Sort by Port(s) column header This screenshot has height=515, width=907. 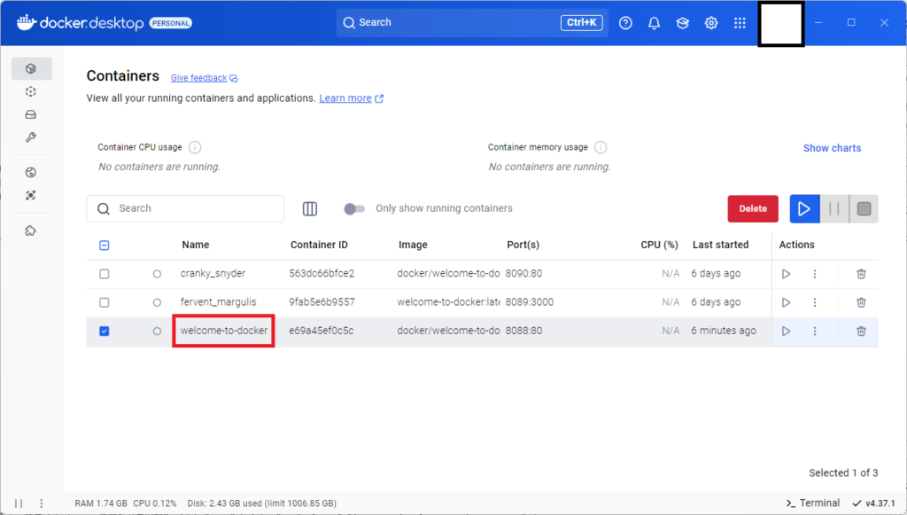pyautogui.click(x=523, y=246)
